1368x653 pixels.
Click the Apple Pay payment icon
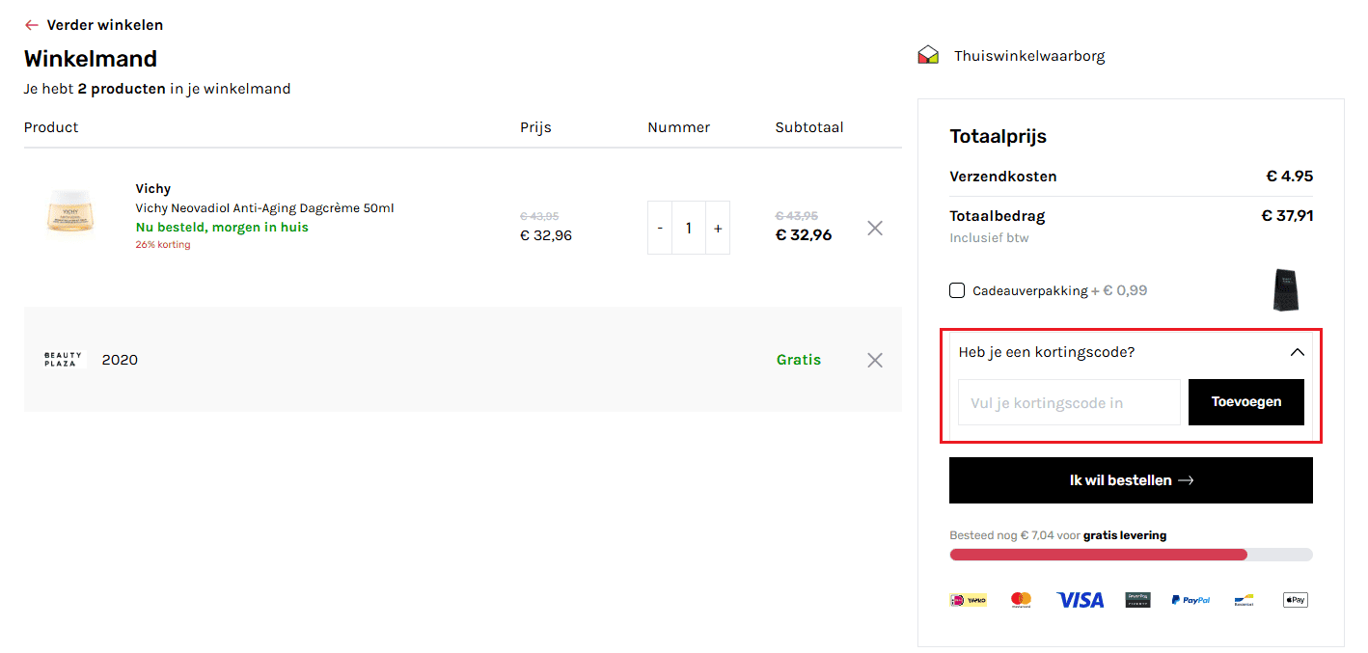pos(1295,600)
